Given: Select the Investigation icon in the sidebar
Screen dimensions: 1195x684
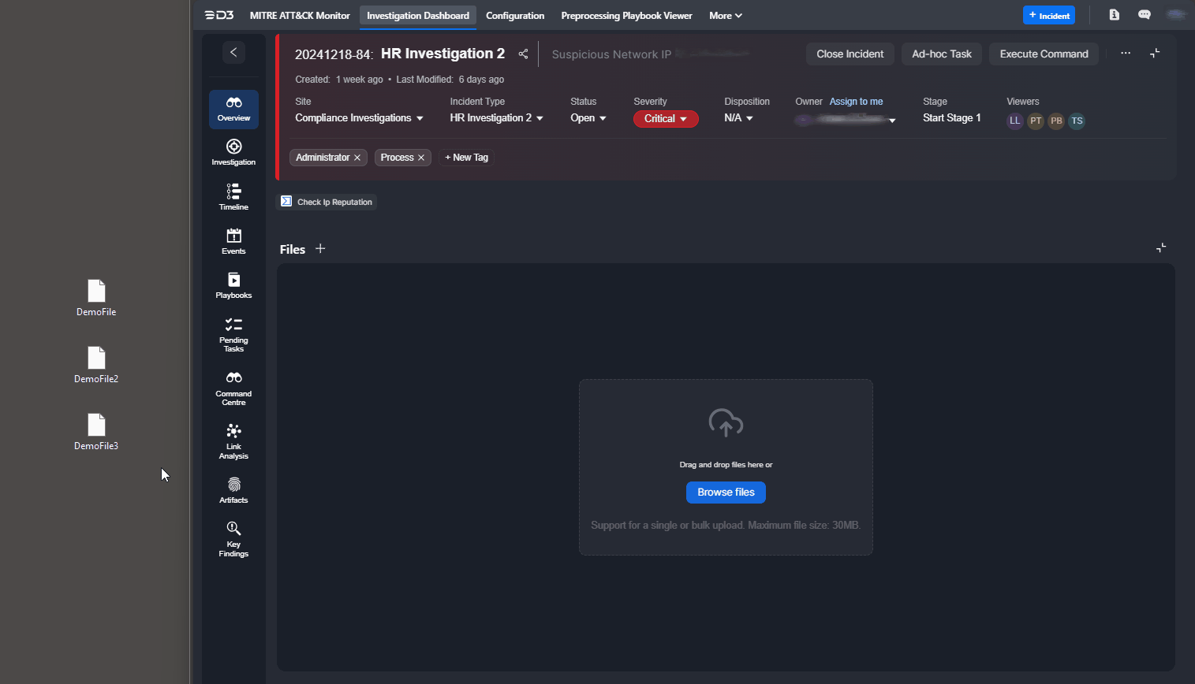Looking at the screenshot, I should (233, 151).
